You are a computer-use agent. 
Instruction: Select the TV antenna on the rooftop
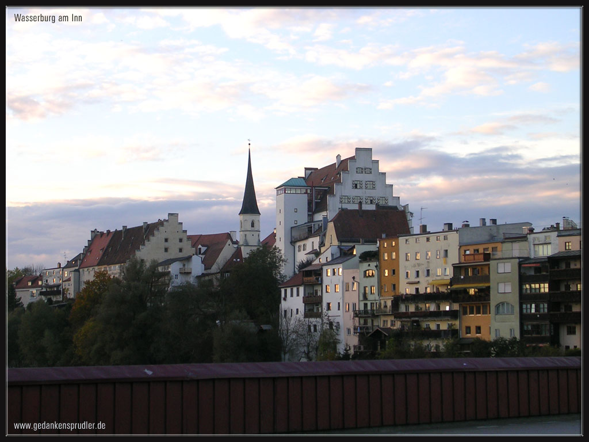[x=421, y=214]
